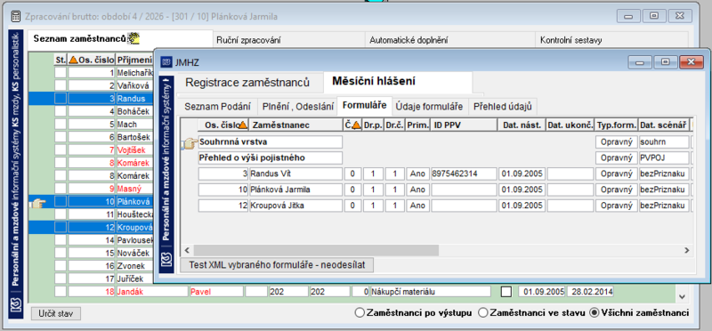
Task: Switch to Údaje formuláře subtab
Action: pyautogui.click(x=429, y=107)
